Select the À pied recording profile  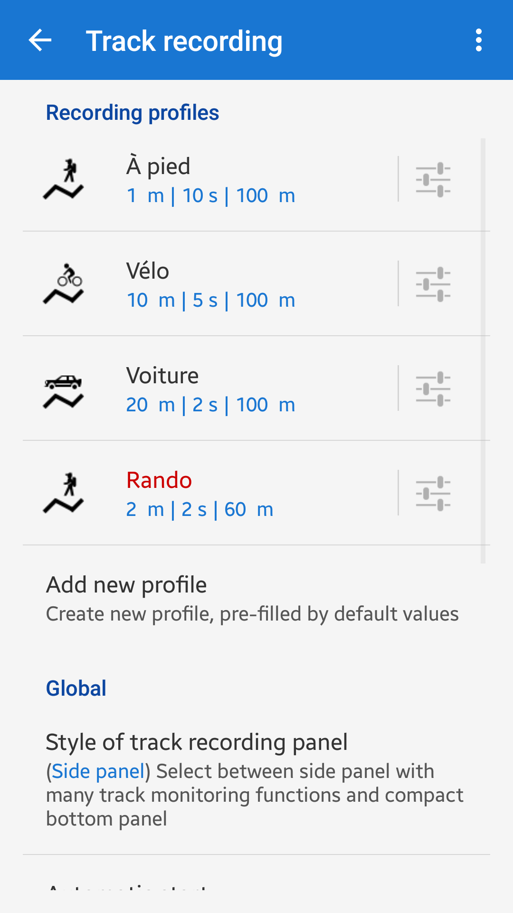pyautogui.click(x=210, y=180)
